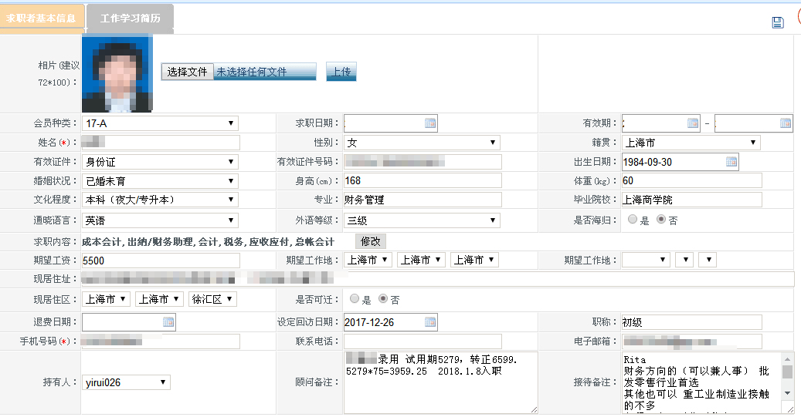The image size is (801, 417).
Task: Click the 接待备注 scrollbar up arrow
Action: [x=787, y=359]
